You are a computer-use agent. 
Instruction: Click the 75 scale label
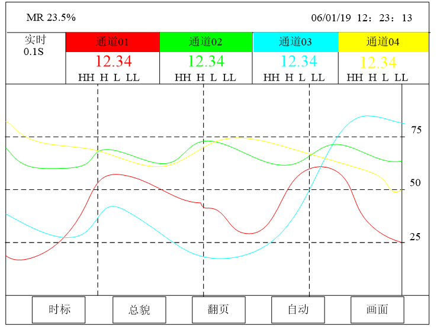tap(416, 130)
